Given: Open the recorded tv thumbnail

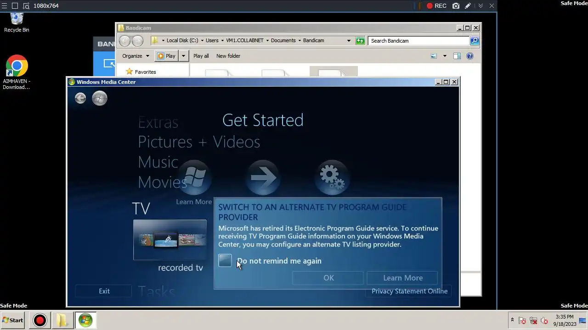Looking at the screenshot, I should click(170, 240).
